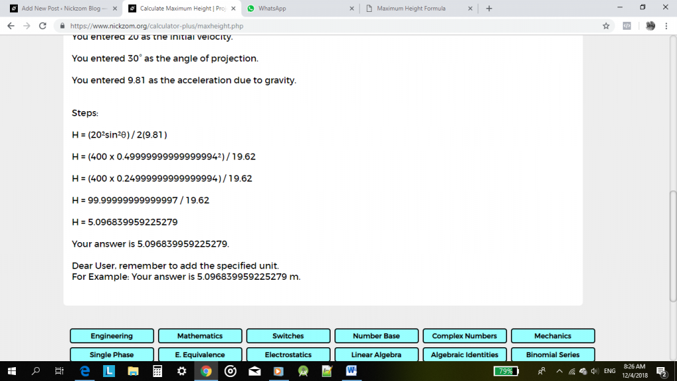Open Windows Settings gear on taskbar
This screenshot has width=677, height=381.
(x=182, y=371)
